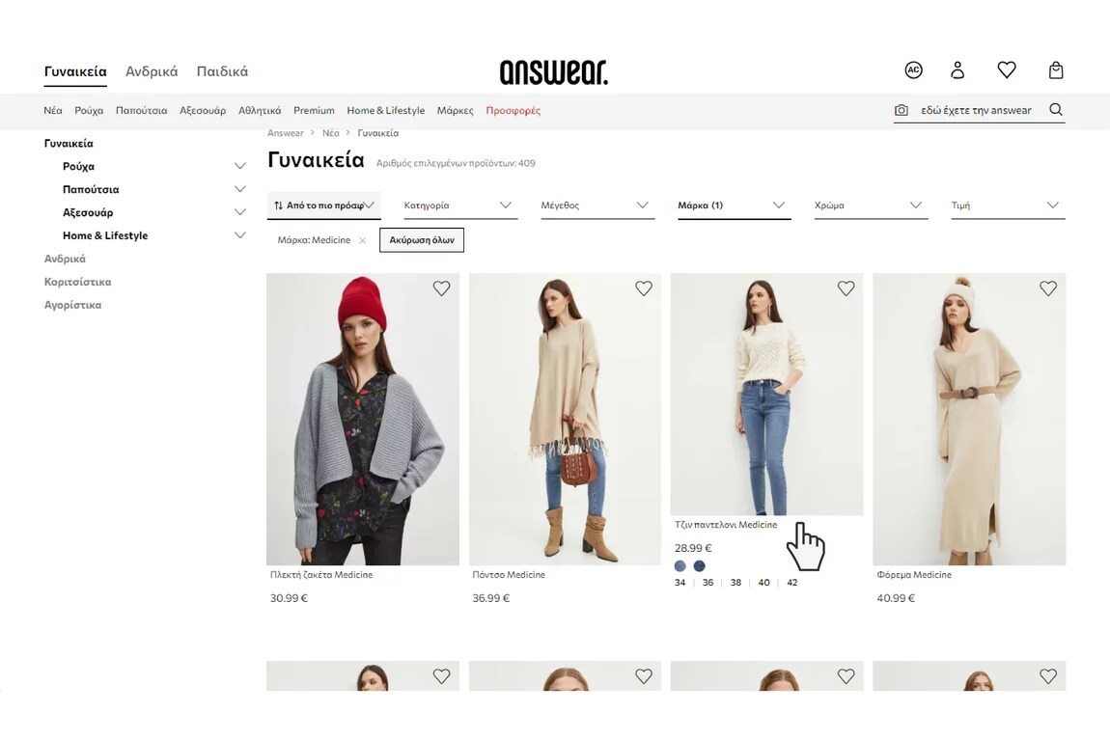Image resolution: width=1110 pixels, height=740 pixels.
Task: Open the shopping bag icon
Action: pos(1056,70)
